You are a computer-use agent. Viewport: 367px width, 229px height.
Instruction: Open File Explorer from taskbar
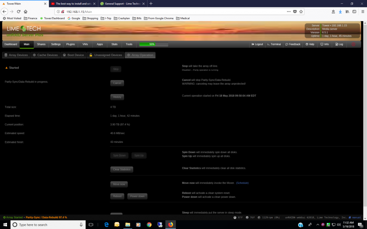128,225
